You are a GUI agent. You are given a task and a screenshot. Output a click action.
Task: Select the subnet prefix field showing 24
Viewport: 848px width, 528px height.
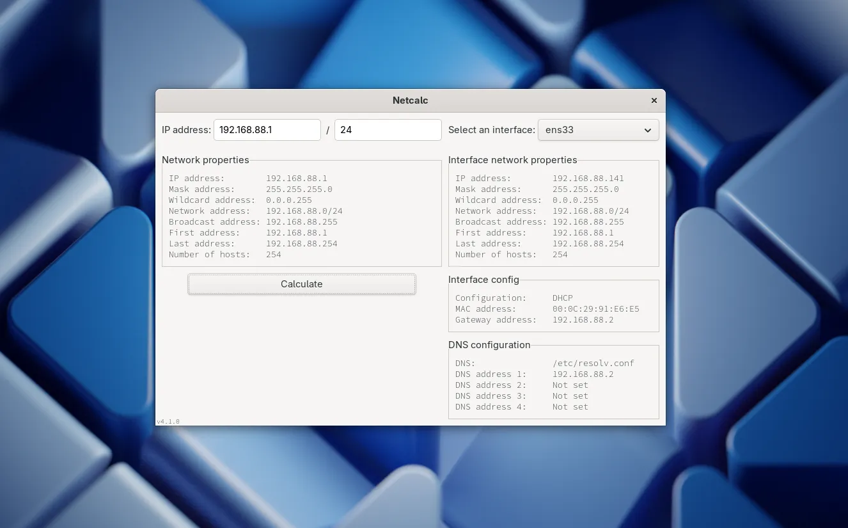coord(388,130)
